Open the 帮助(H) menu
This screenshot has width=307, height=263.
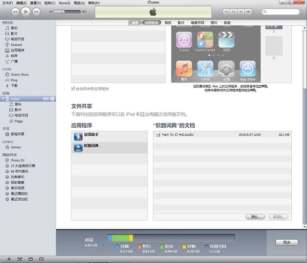[x=94, y=3]
